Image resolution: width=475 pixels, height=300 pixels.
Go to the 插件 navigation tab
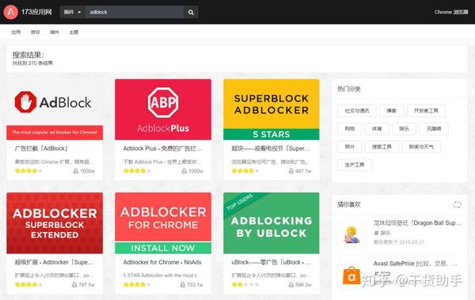55,32
